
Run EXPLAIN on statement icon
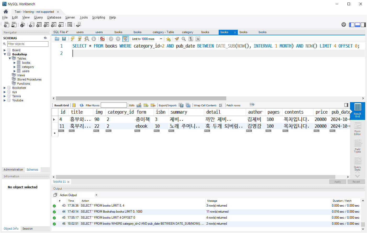[87, 39]
